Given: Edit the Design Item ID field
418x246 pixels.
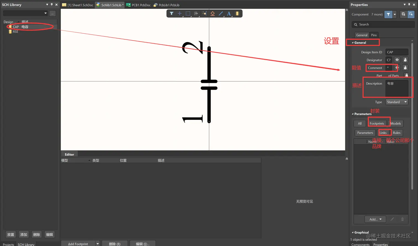Looking at the screenshot, I should point(397,52).
